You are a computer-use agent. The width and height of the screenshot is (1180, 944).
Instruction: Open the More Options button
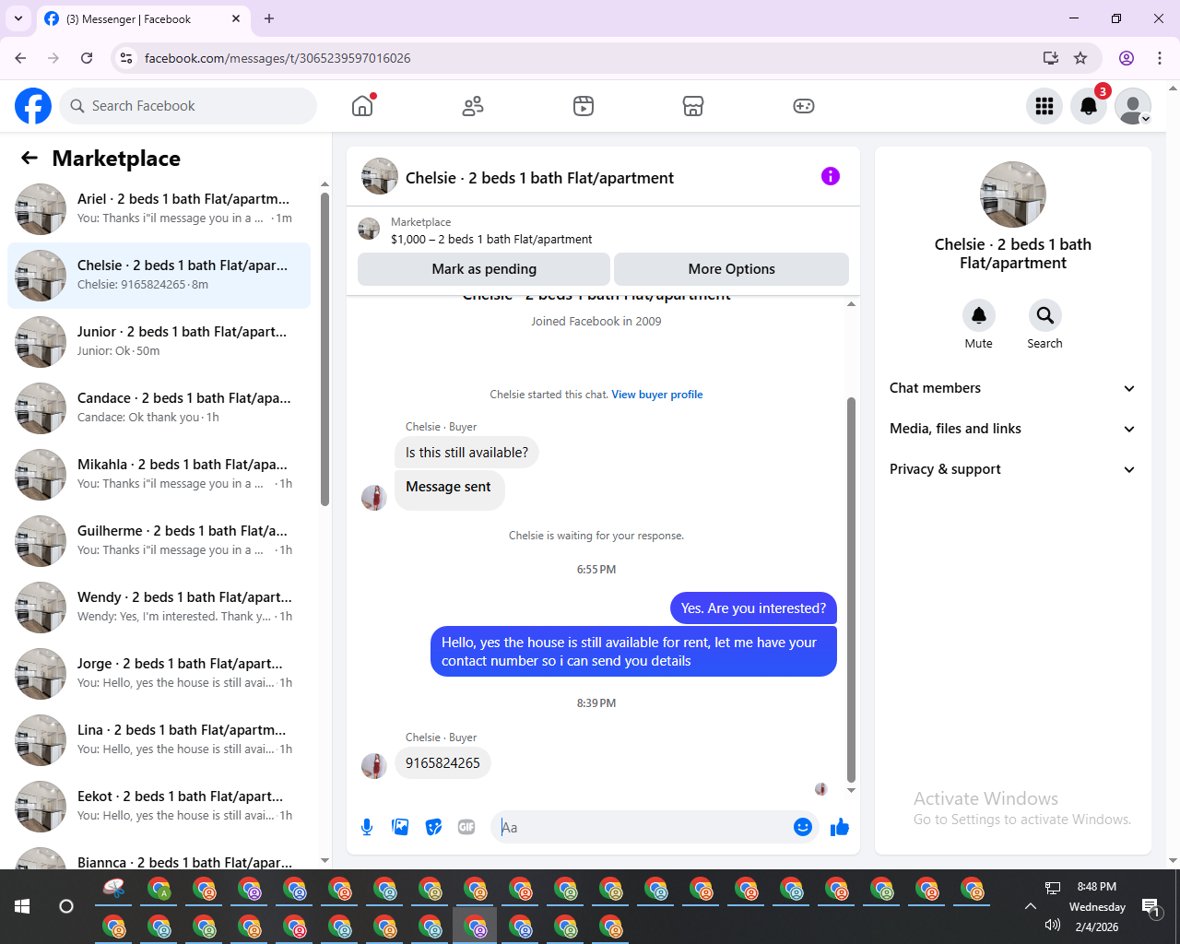[x=731, y=269]
